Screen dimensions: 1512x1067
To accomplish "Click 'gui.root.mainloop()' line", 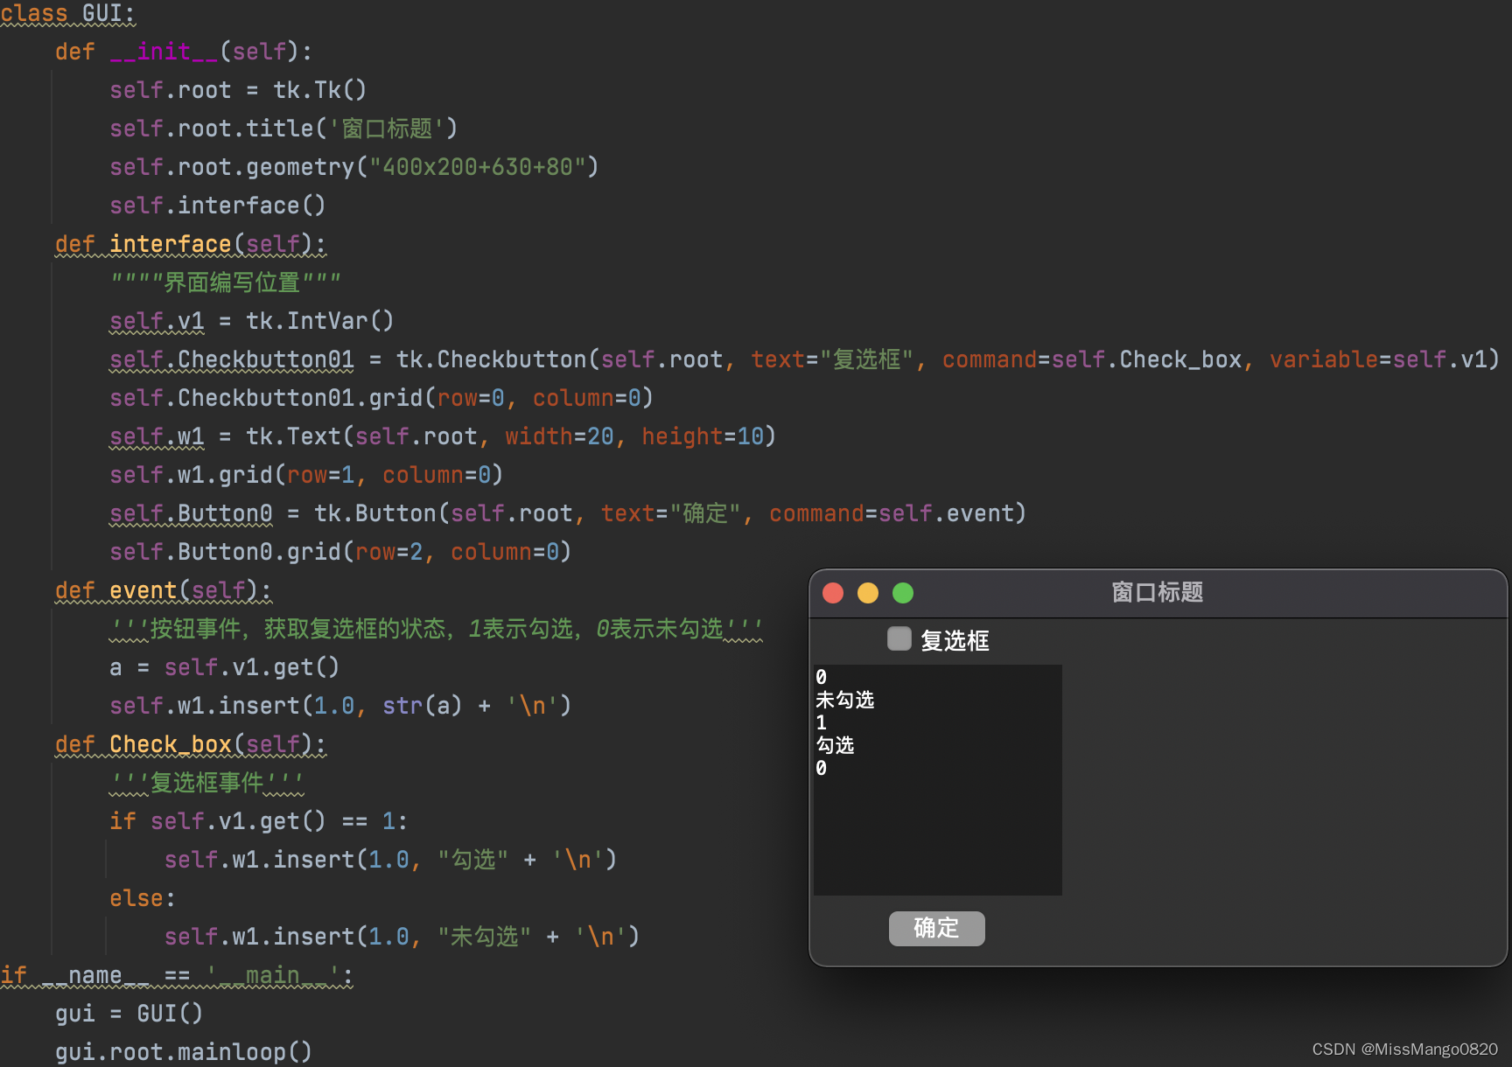I will pyautogui.click(x=183, y=1052).
